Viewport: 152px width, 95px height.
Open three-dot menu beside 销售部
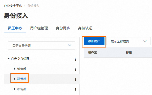[75, 69]
